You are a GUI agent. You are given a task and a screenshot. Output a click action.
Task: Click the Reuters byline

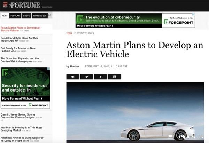coord(73,66)
